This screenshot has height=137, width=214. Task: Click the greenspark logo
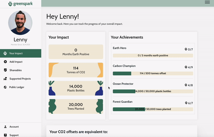pyautogui.click(x=20, y=4)
